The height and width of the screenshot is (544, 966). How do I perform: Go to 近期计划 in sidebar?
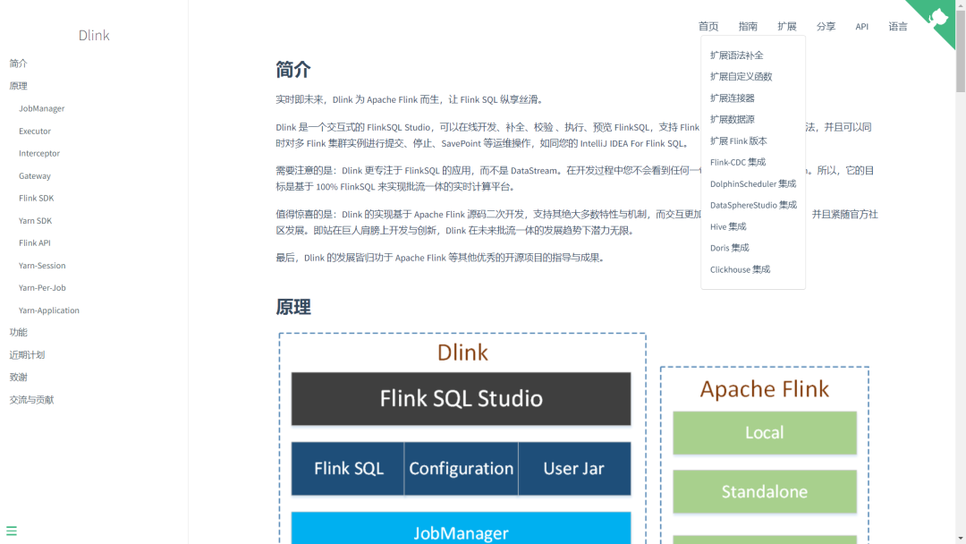(x=27, y=355)
